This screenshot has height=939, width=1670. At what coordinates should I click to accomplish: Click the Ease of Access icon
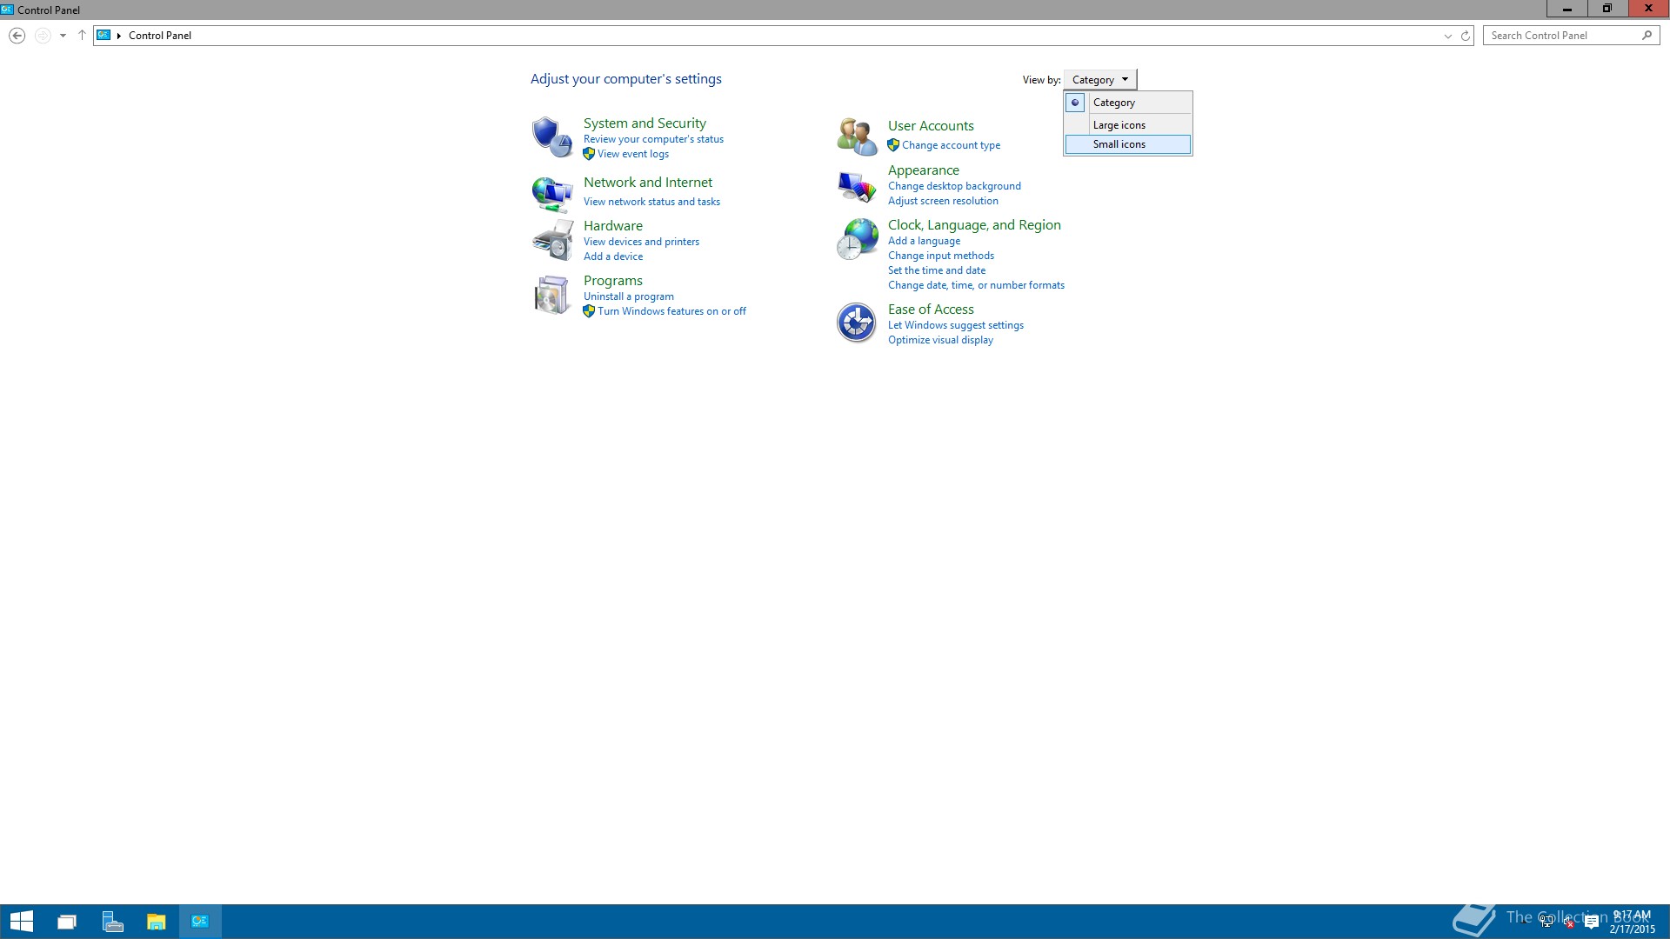pyautogui.click(x=856, y=323)
